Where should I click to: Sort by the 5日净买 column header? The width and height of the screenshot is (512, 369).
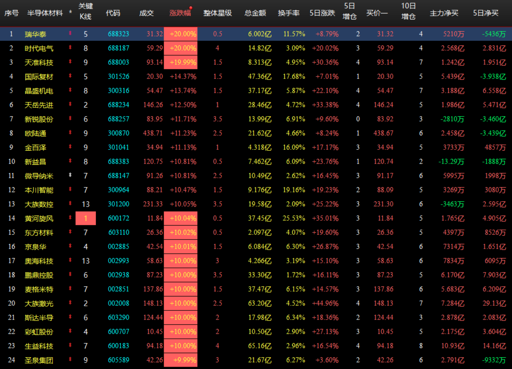pyautogui.click(x=486, y=13)
